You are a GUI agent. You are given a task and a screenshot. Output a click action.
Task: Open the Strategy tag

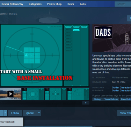point(97,99)
